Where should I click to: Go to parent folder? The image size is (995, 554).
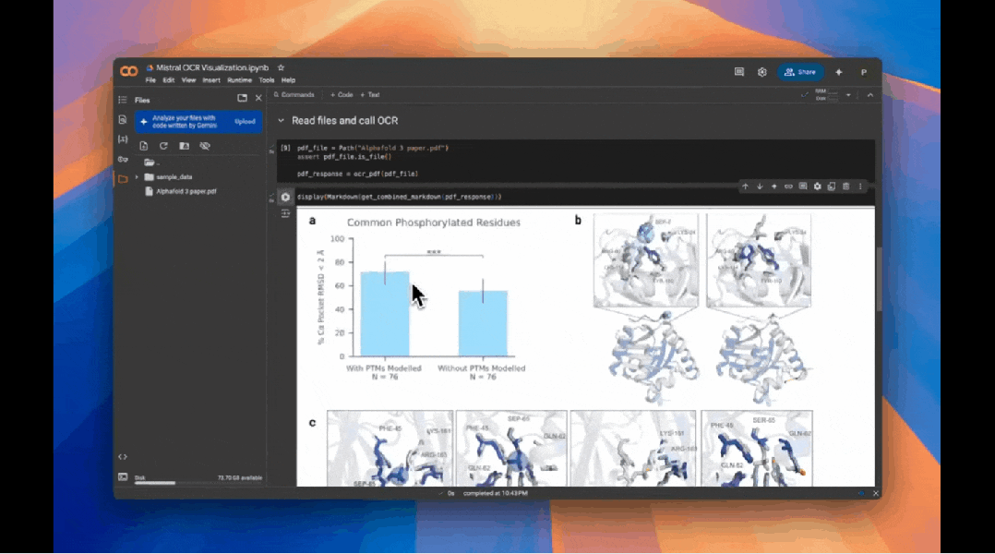pos(151,163)
